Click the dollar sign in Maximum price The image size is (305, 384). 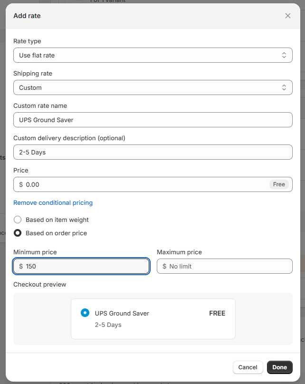click(x=164, y=266)
